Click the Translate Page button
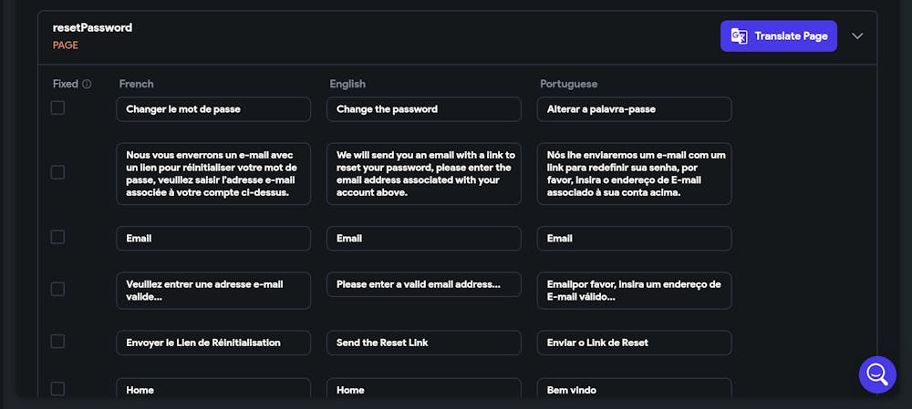Viewport: 912px width, 409px height. pos(778,36)
